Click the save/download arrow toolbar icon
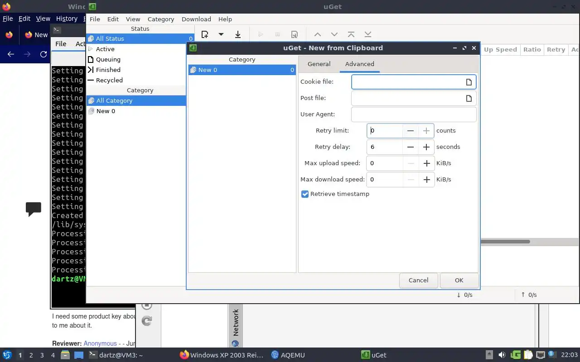The width and height of the screenshot is (580, 362). pyautogui.click(x=238, y=34)
